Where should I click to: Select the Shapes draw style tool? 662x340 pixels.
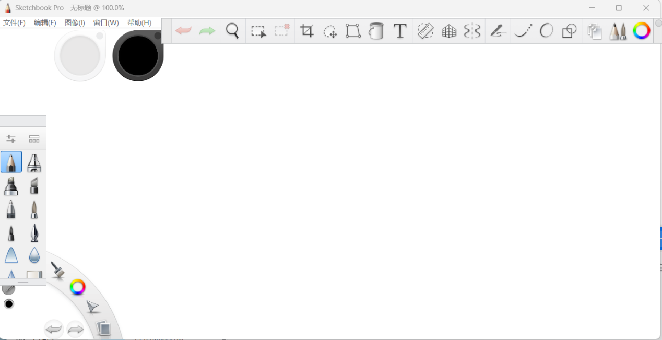(x=570, y=31)
